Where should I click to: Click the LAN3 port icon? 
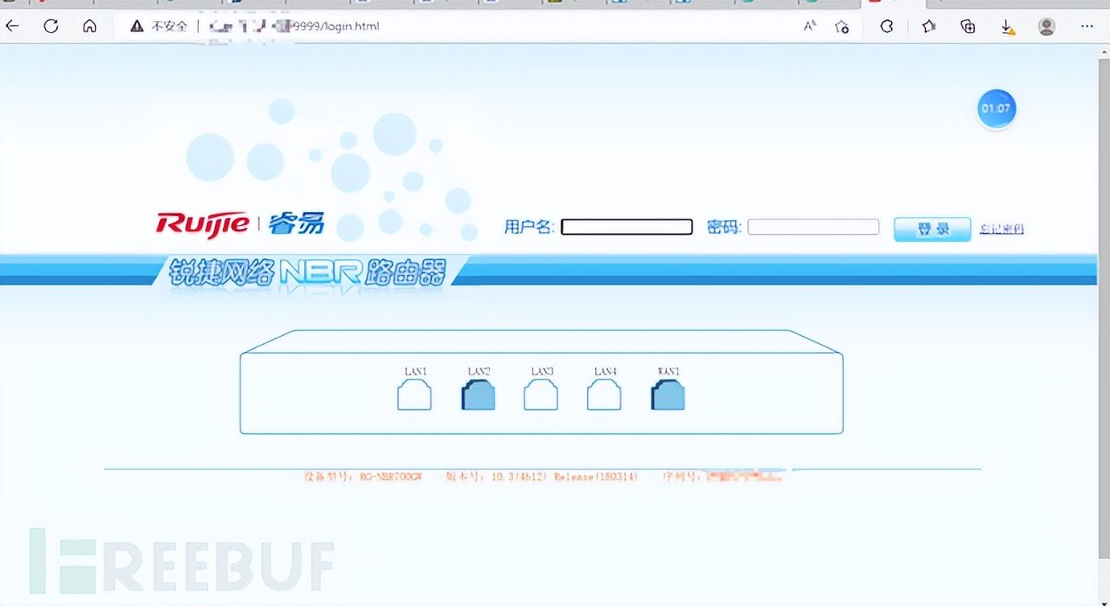(x=541, y=395)
